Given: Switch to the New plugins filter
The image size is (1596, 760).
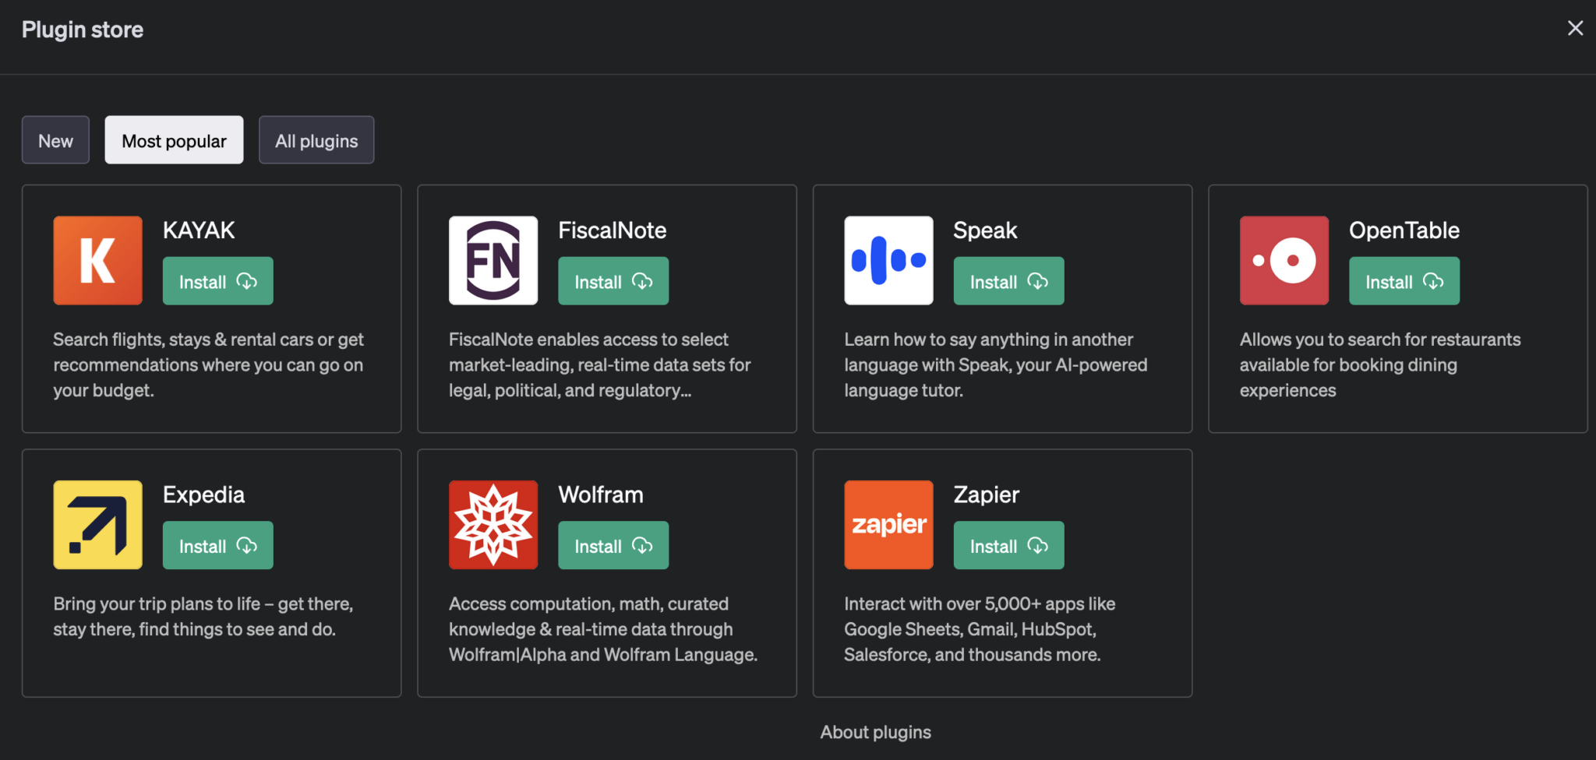Looking at the screenshot, I should pos(55,140).
